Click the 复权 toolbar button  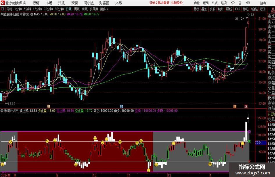pos(196,9)
